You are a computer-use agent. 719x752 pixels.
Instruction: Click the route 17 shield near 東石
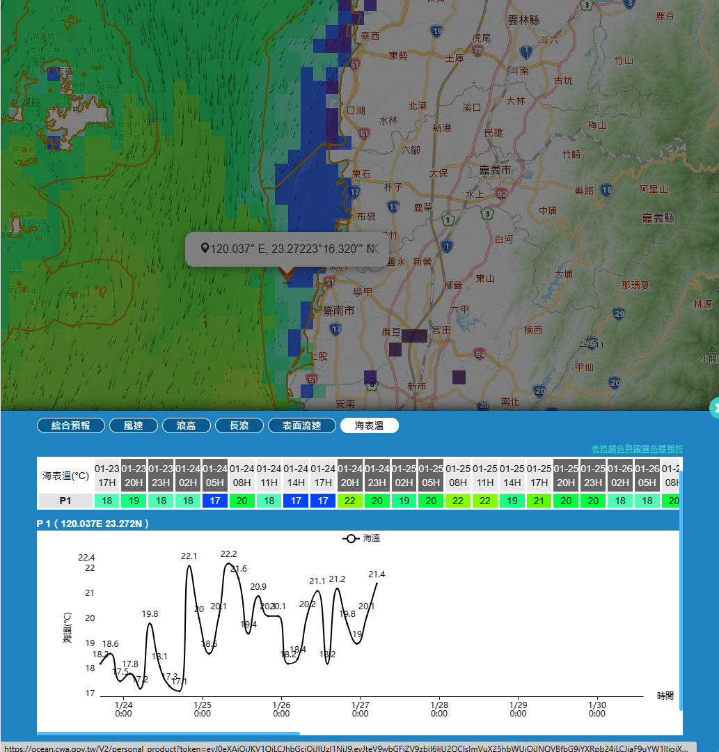(x=355, y=191)
